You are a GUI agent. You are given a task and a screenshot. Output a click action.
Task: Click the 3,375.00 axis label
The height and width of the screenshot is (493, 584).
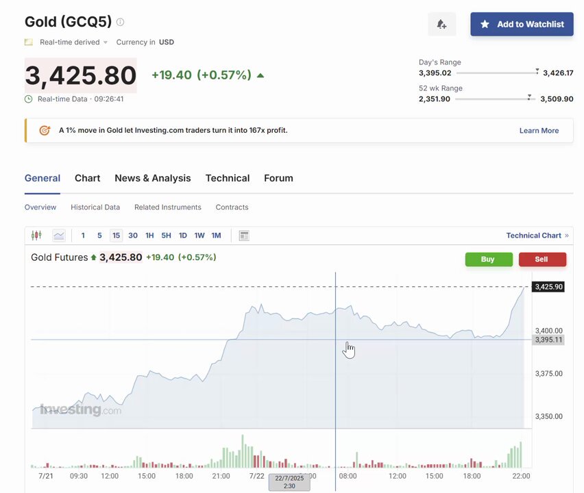click(548, 374)
